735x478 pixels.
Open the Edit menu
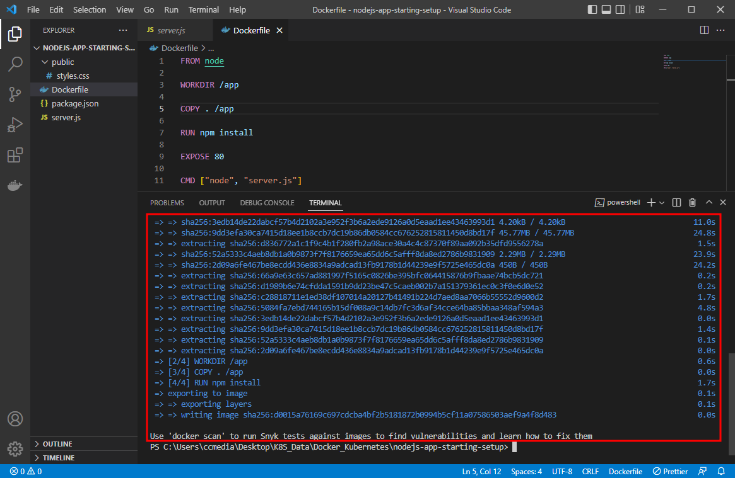pos(56,9)
